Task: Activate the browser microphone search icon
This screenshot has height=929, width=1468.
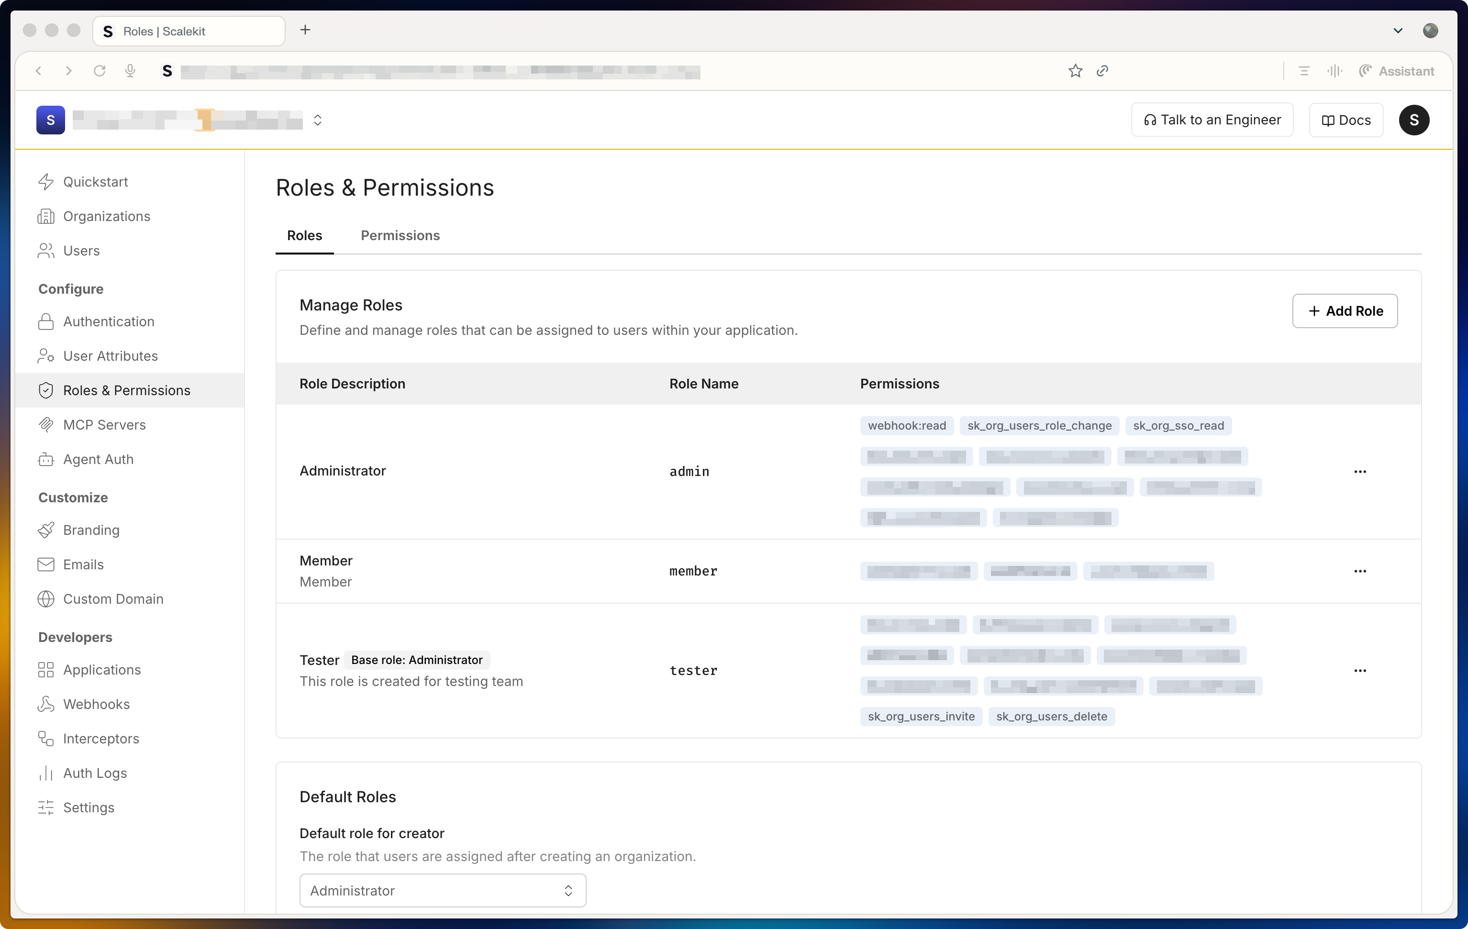Action: click(x=130, y=71)
